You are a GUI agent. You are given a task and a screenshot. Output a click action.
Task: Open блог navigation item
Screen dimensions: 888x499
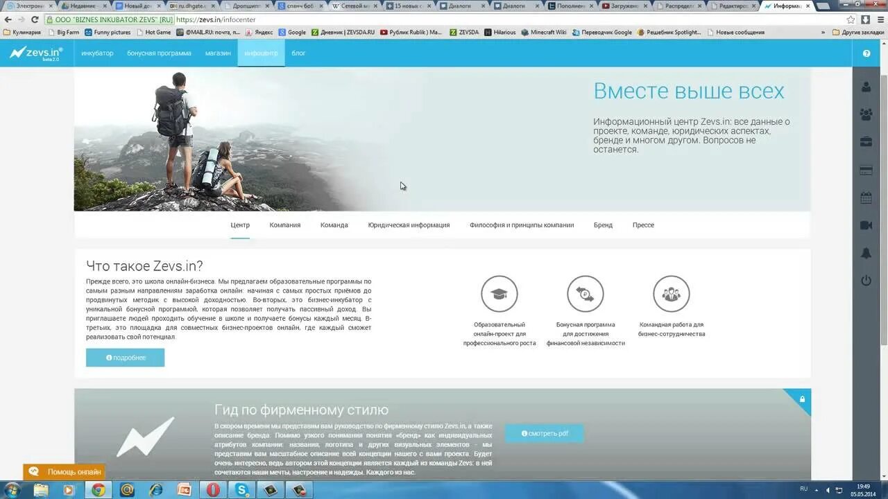(298, 53)
